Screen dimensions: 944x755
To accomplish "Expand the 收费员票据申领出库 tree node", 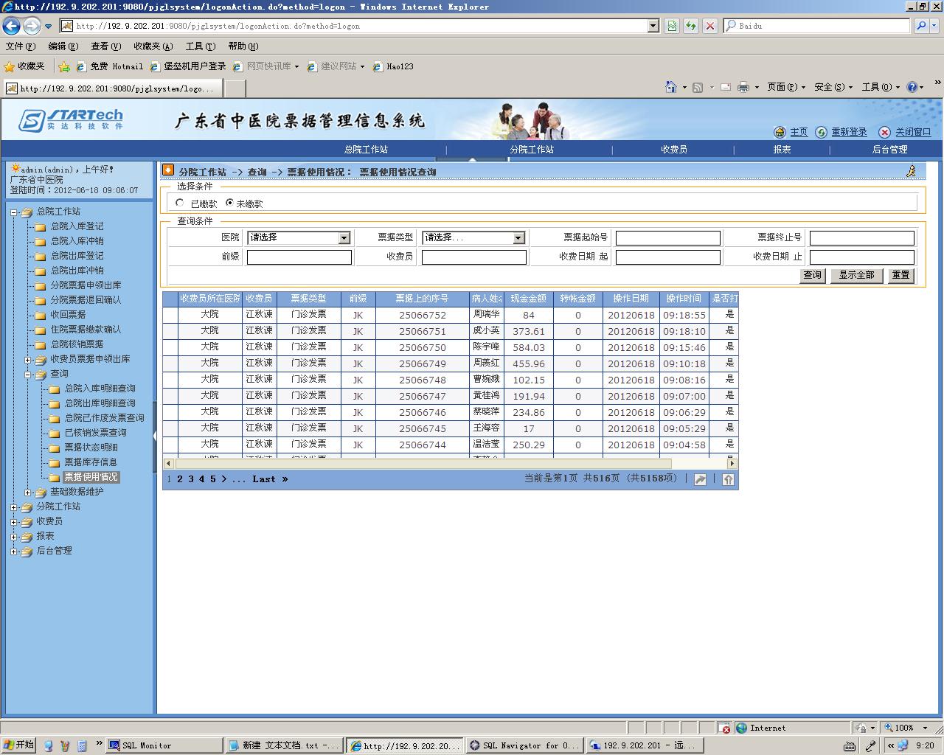I will [x=27, y=360].
